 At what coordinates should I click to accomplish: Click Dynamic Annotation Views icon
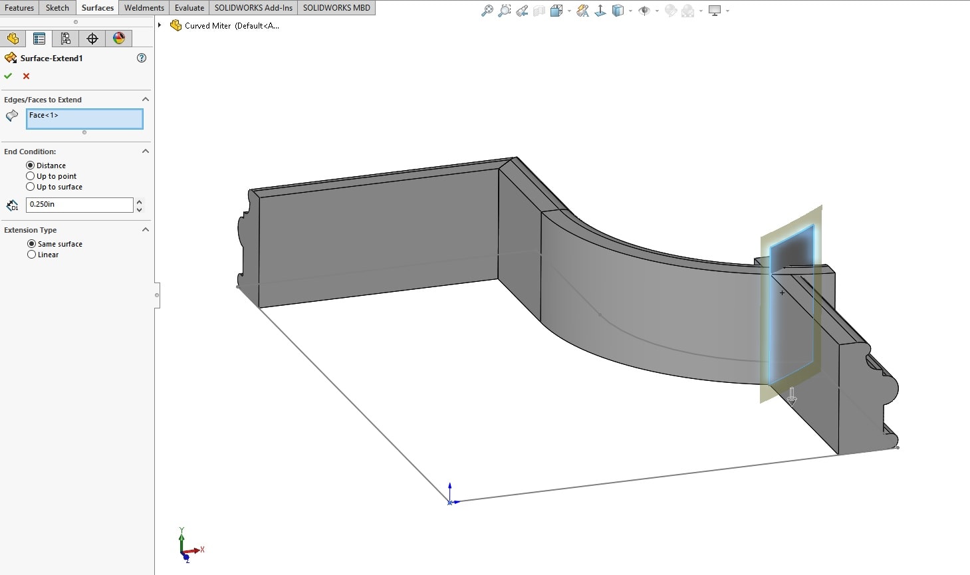click(582, 11)
